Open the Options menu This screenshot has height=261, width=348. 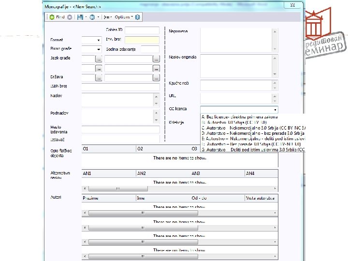(124, 17)
